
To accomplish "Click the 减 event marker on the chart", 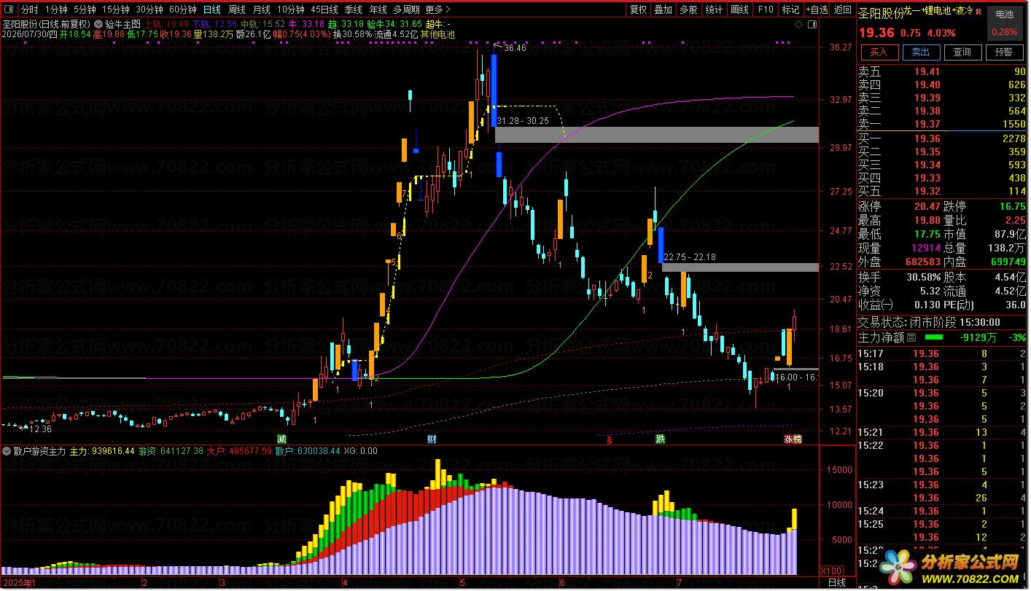I will (281, 439).
